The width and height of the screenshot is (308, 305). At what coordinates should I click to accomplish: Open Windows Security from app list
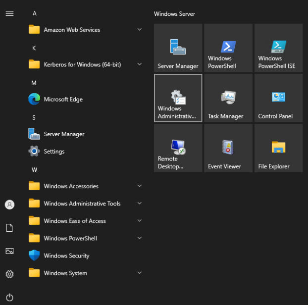[x=66, y=256]
